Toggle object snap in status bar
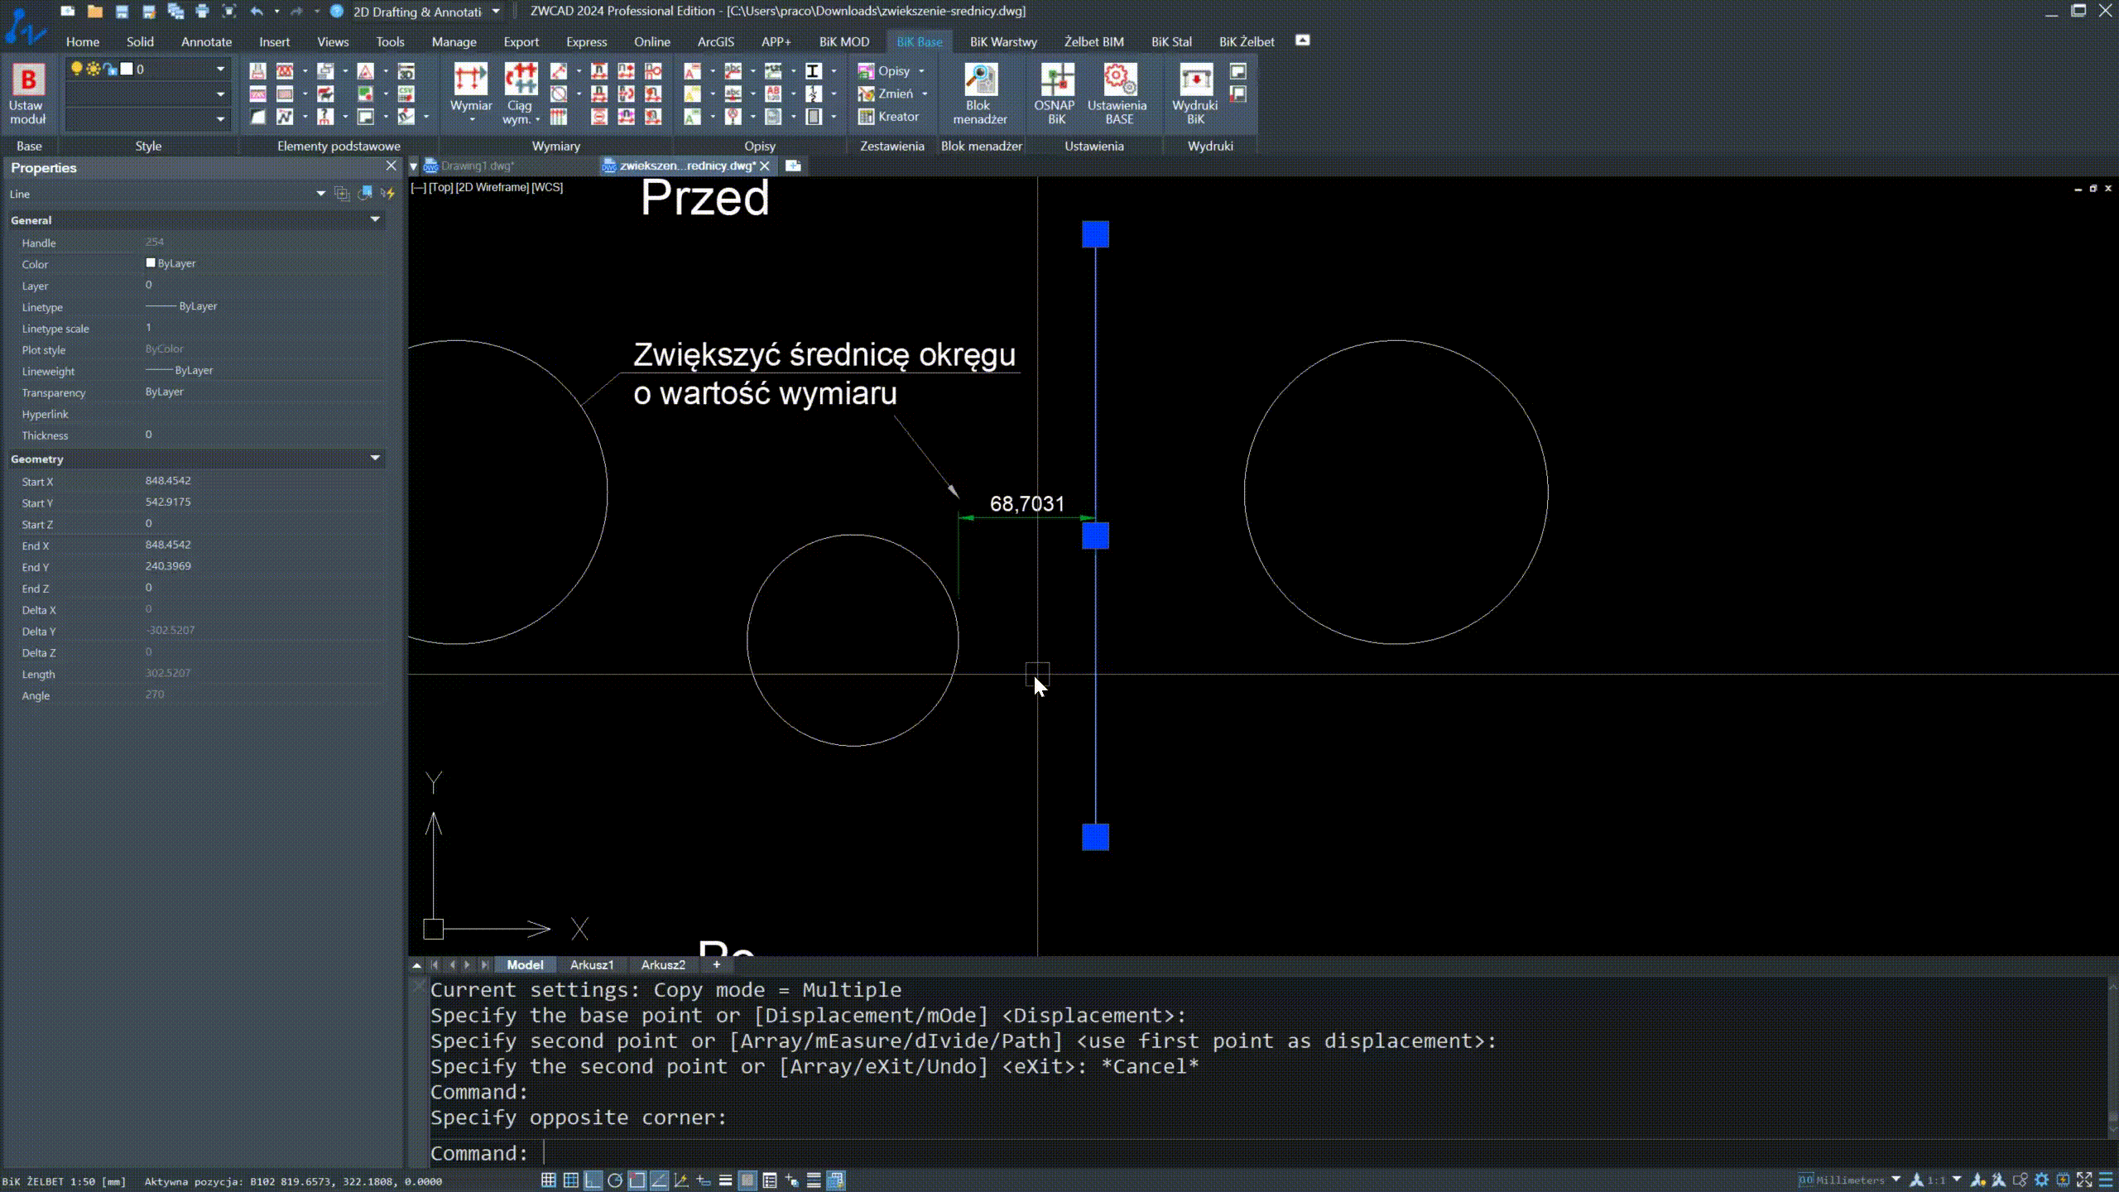The height and width of the screenshot is (1192, 2119). tap(637, 1180)
